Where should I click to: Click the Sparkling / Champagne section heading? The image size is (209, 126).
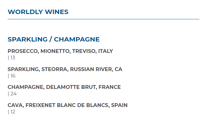point(53,39)
